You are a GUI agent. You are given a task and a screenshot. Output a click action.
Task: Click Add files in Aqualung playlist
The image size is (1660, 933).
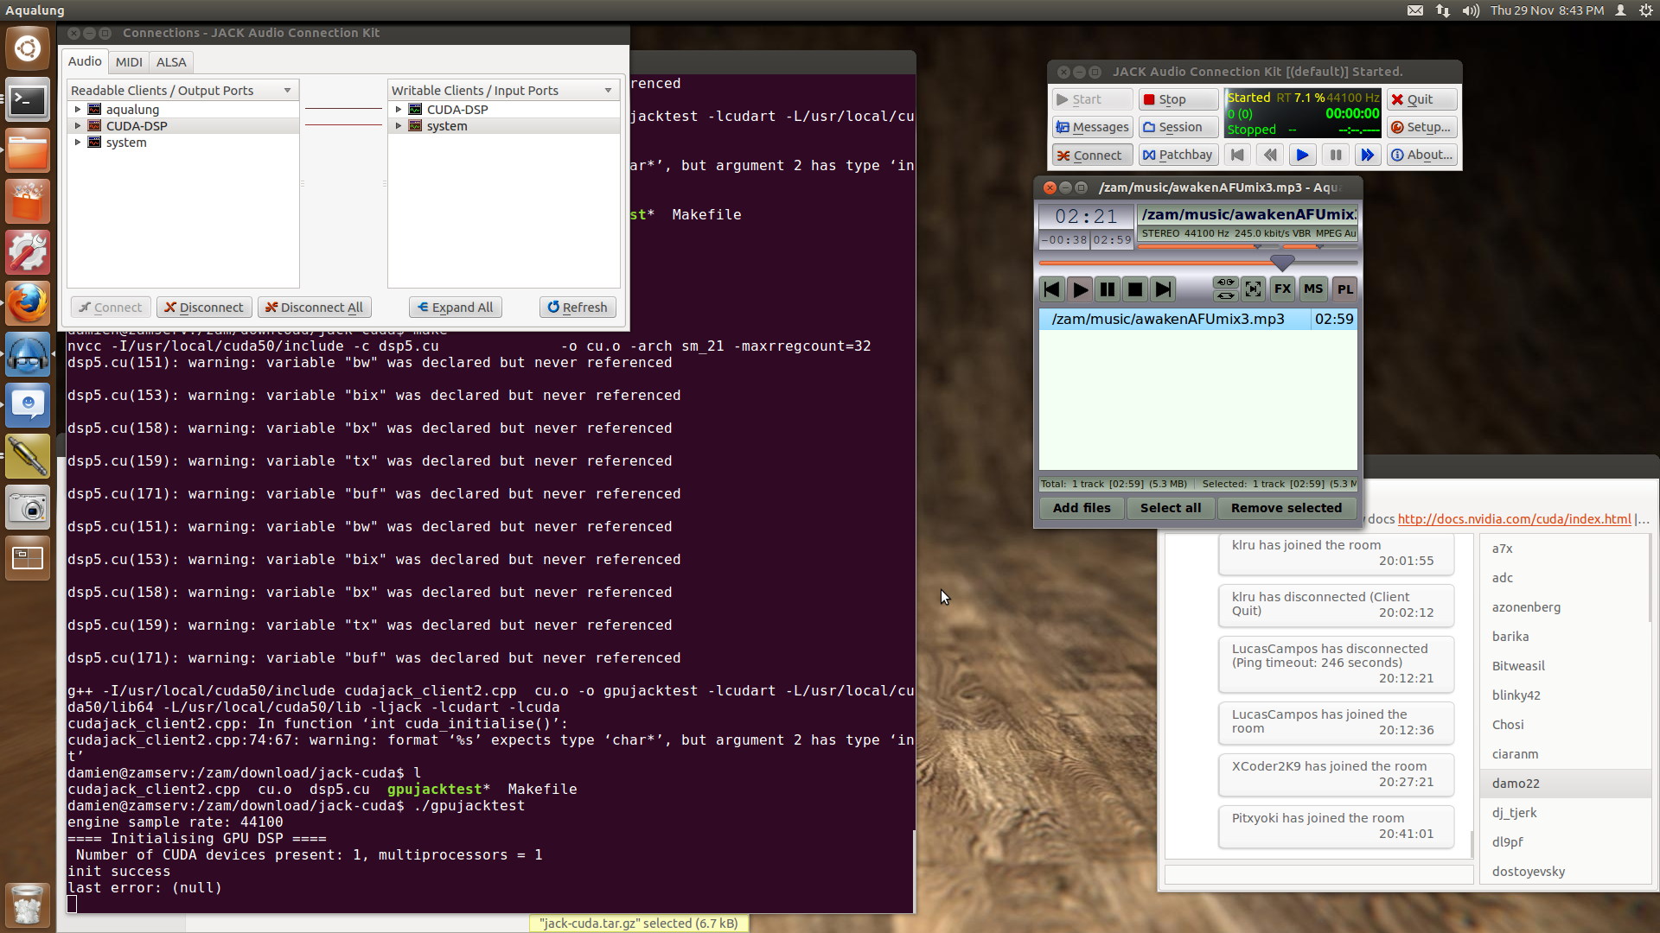tap(1082, 508)
